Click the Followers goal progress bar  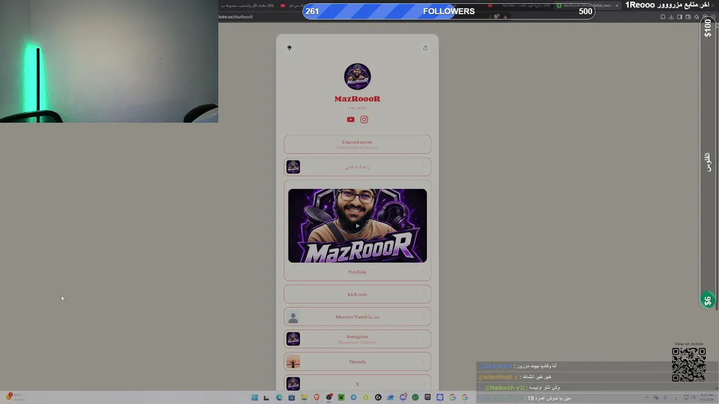pyautogui.click(x=449, y=11)
